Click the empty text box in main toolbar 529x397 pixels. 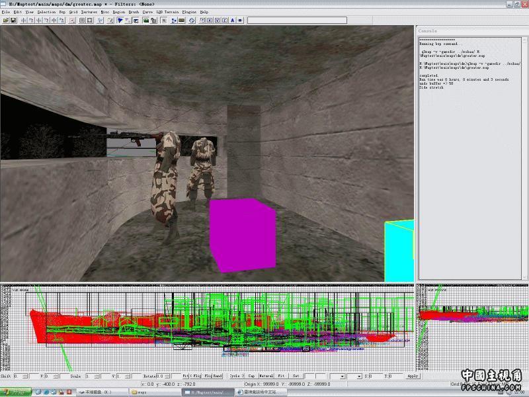(297, 21)
